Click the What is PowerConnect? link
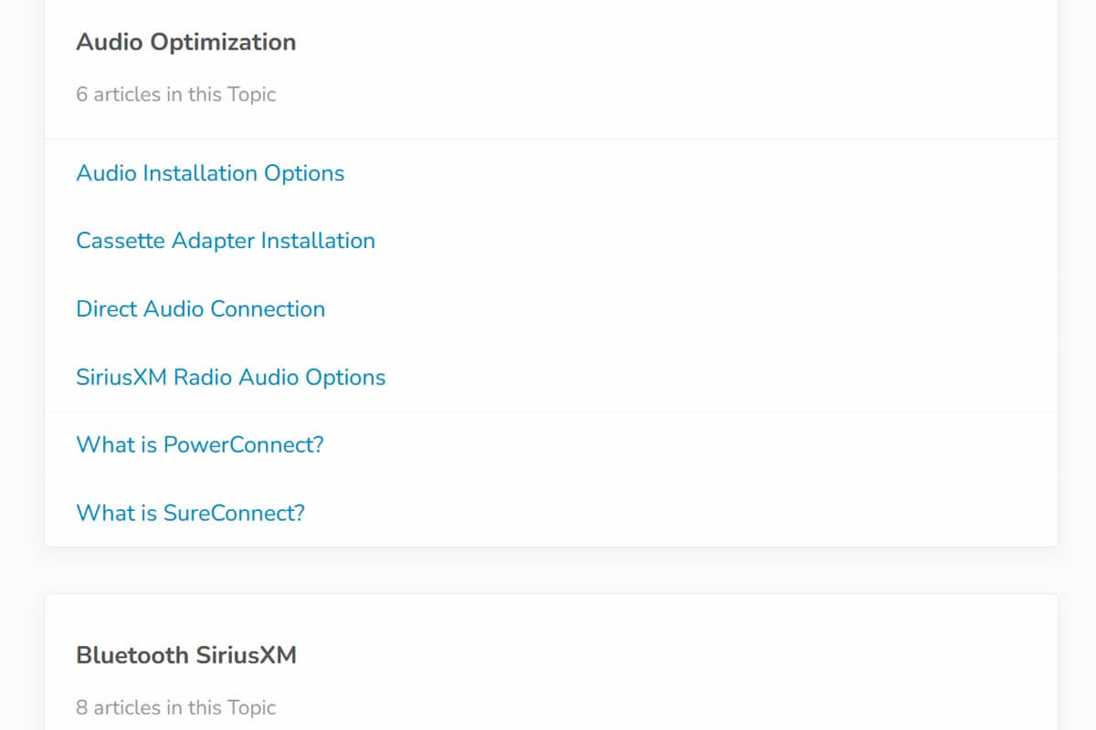 (x=200, y=445)
